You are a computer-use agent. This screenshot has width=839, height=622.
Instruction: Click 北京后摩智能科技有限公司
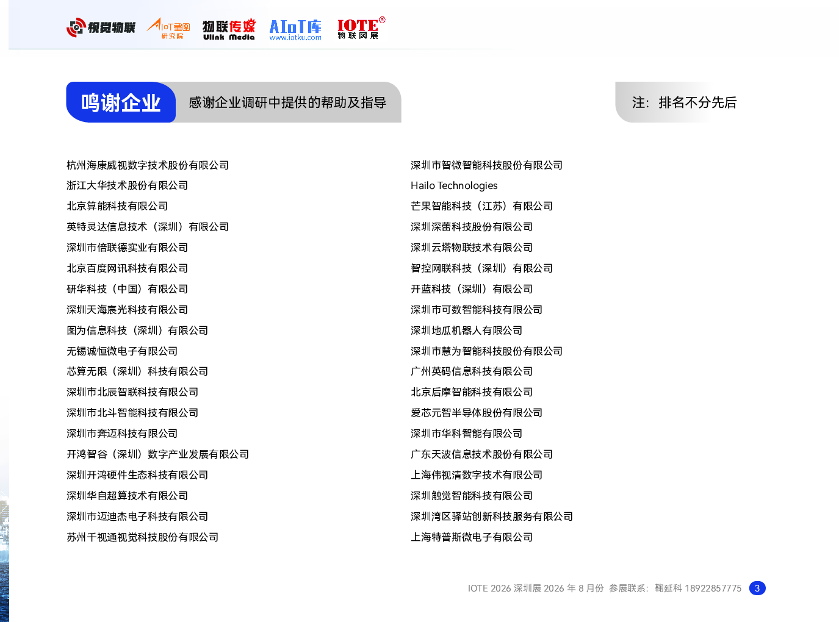[x=472, y=392]
